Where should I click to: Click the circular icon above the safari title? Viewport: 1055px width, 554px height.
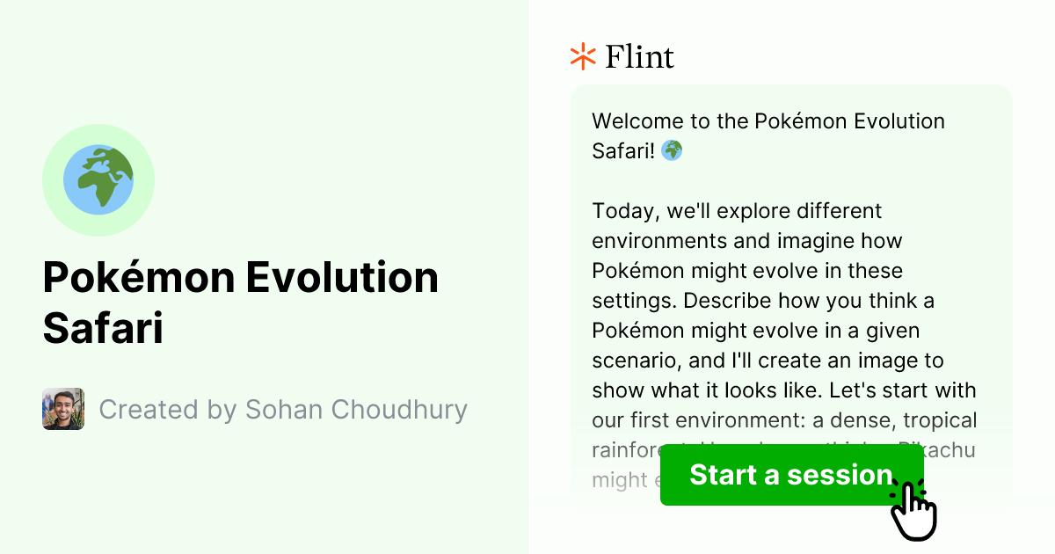coord(98,179)
